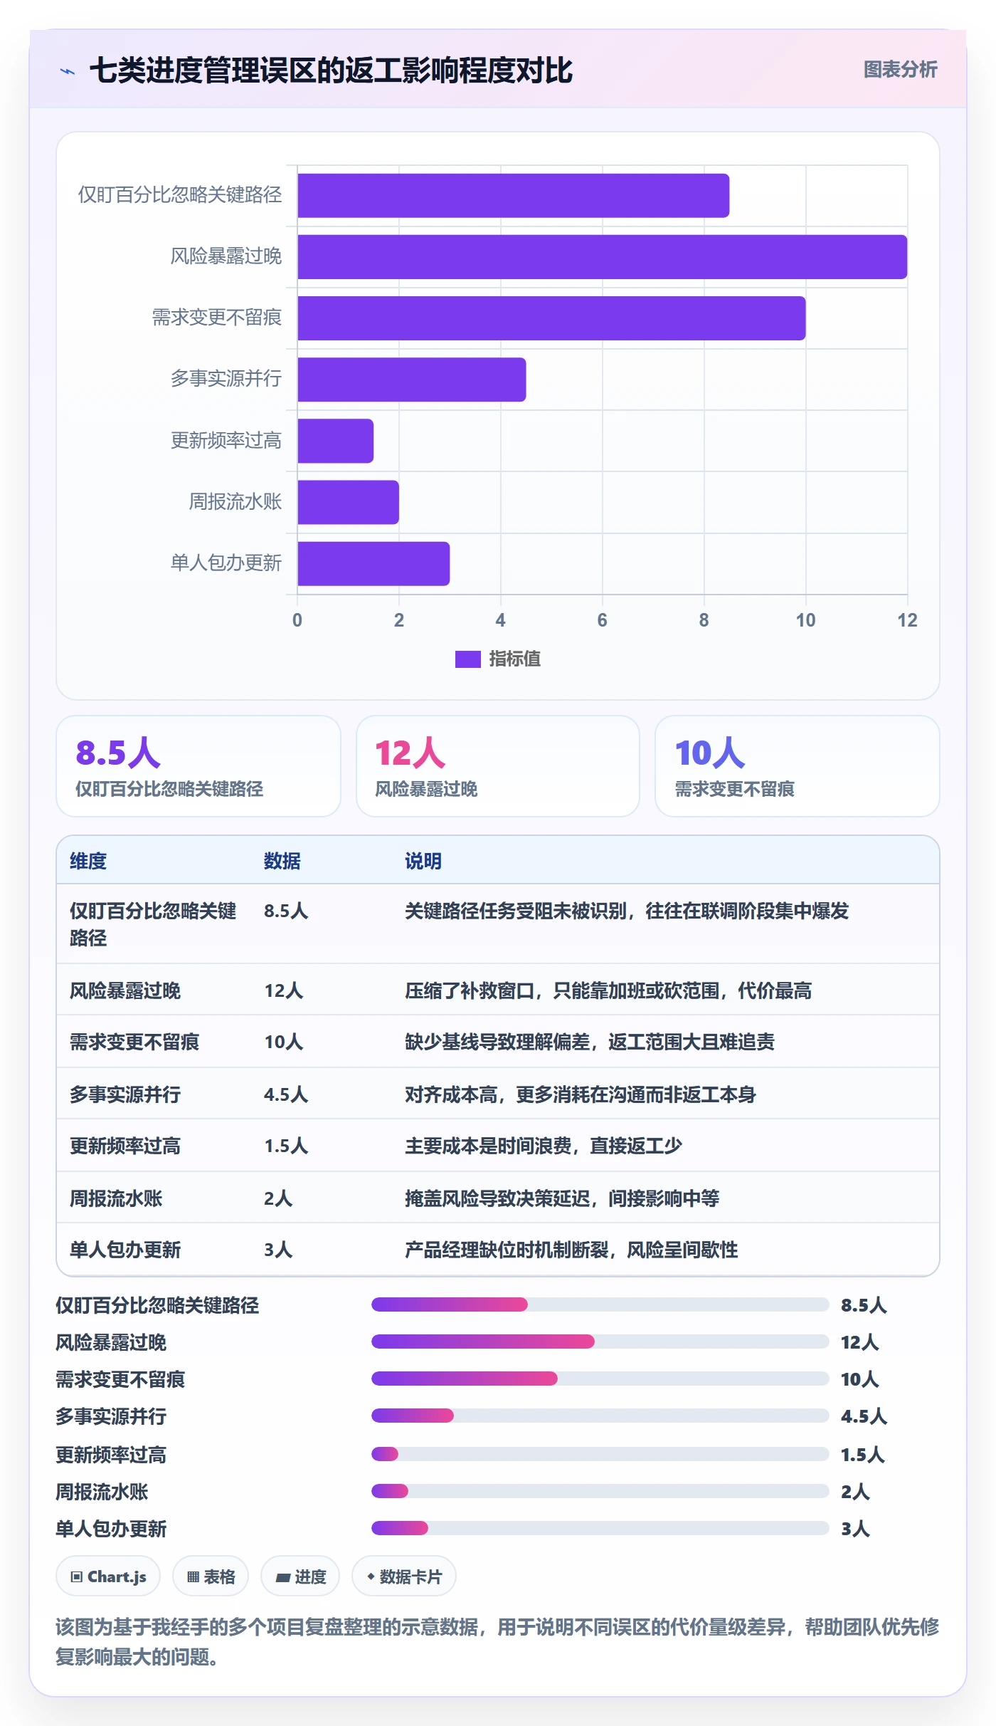
Task: Click the 单人包办更新 progress bar
Action: click(600, 1528)
